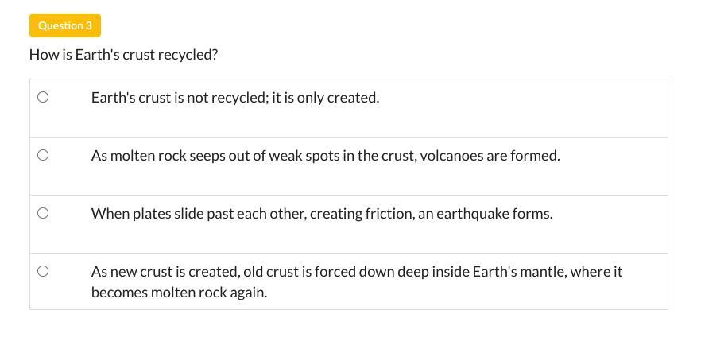Click the line "becomes molten rock again."

[x=179, y=293]
